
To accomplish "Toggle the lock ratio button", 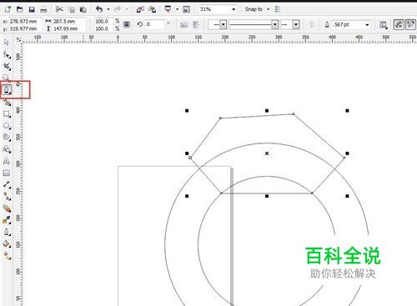I will (x=127, y=24).
